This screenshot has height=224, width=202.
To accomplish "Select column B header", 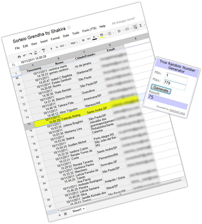I will point(58,58).
